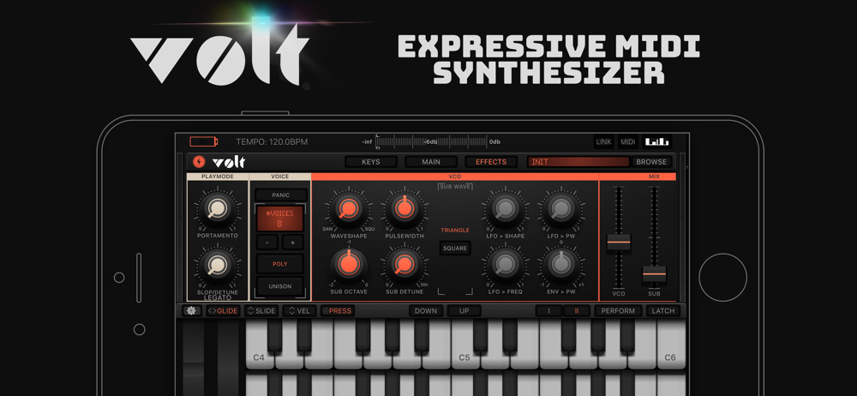The height and width of the screenshot is (396, 857).
Task: Click the INIT preset name field
Action: click(578, 162)
